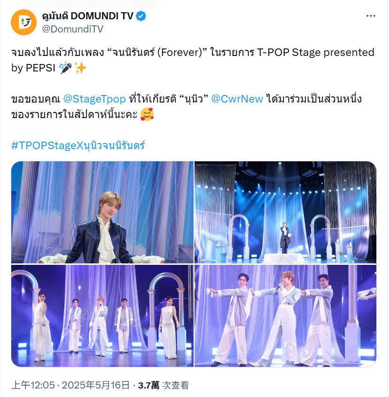This screenshot has height=397, width=389.
Task: Open the three-dot more options menu
Action: [x=371, y=16]
